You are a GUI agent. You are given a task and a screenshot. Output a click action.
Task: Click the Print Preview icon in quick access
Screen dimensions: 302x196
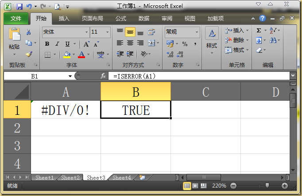click(x=58, y=7)
